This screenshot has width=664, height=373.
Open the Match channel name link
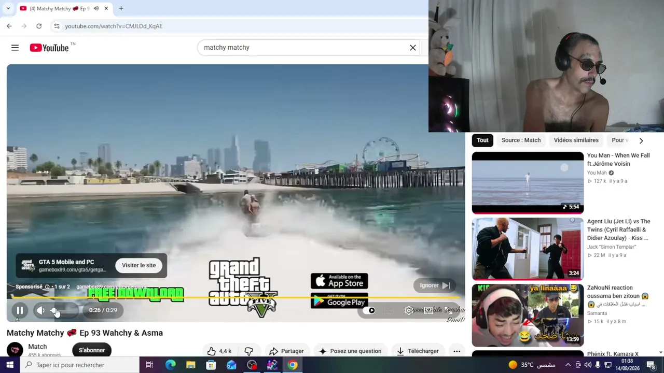click(x=37, y=347)
